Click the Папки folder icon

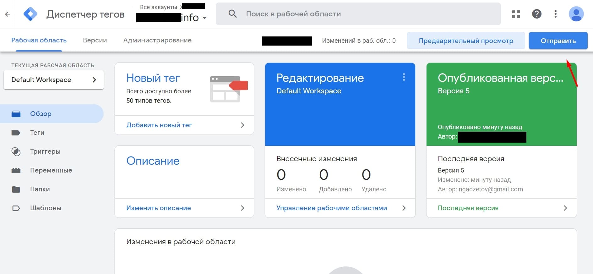(16, 189)
